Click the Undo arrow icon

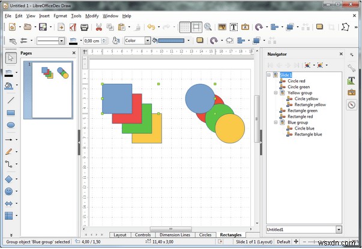(151, 27)
